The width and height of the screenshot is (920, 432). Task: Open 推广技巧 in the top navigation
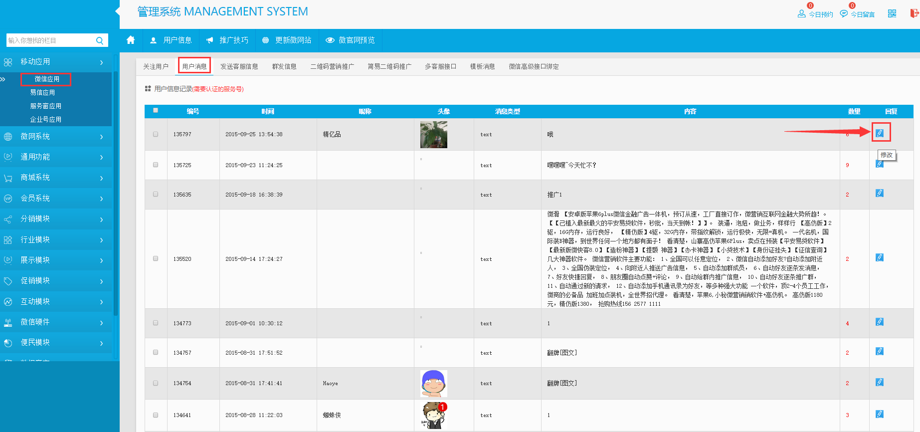pos(227,40)
